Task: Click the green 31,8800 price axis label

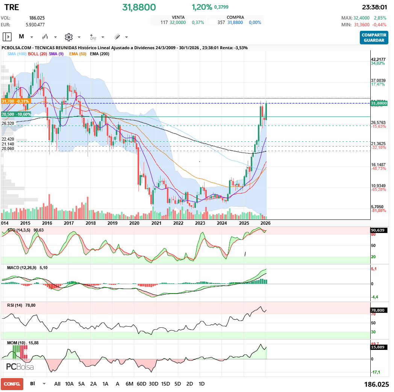Action: pos(378,103)
